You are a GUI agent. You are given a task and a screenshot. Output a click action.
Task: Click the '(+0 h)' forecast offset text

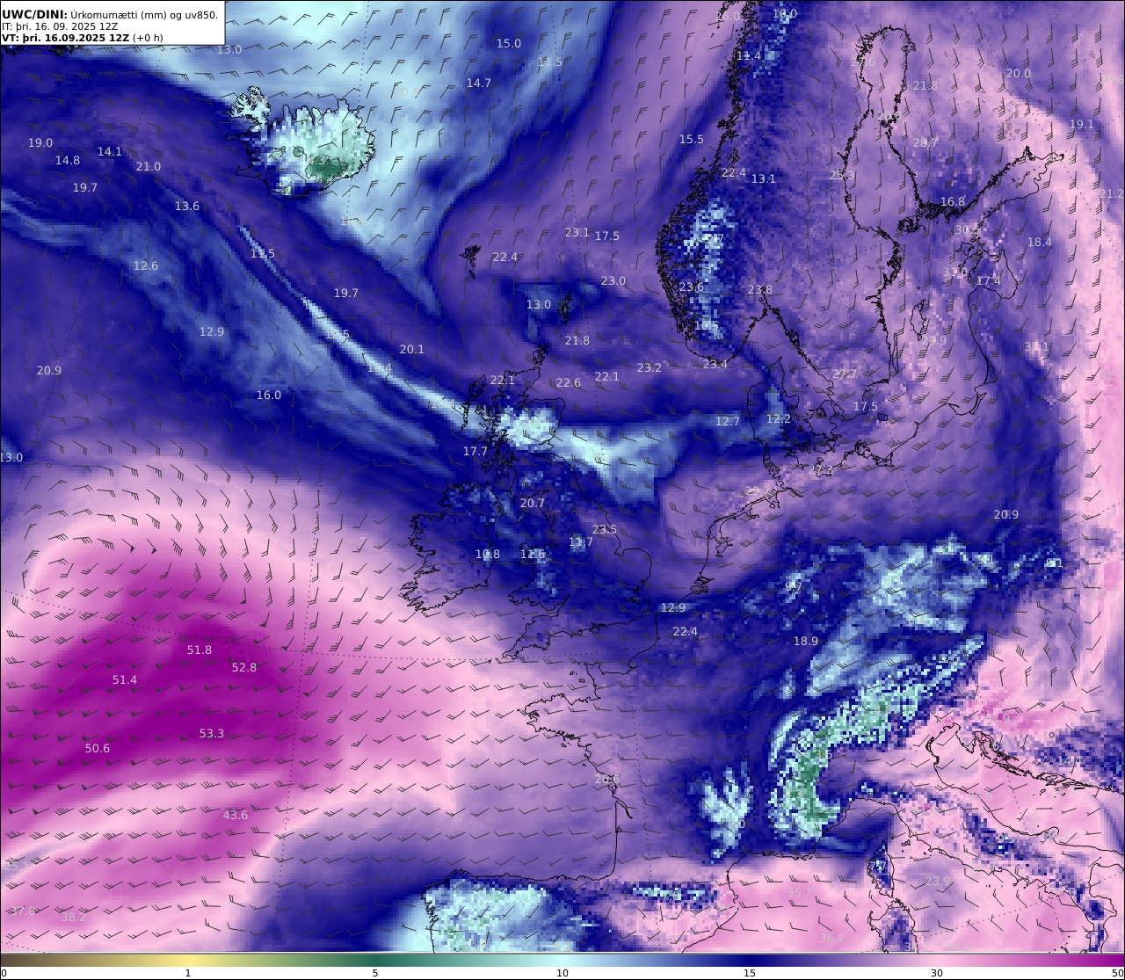(148, 38)
